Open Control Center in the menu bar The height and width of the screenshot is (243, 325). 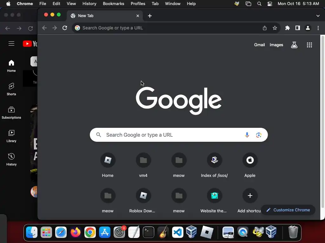[270, 4]
